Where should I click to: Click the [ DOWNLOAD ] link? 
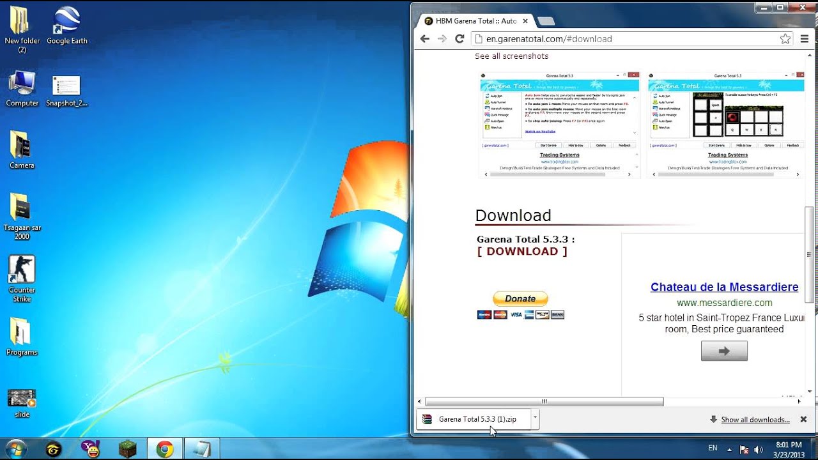click(522, 252)
